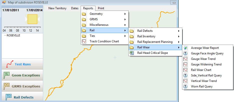Run the Side_Vertical Rail Query
Screen dimensions: 234x102
pos(206,75)
